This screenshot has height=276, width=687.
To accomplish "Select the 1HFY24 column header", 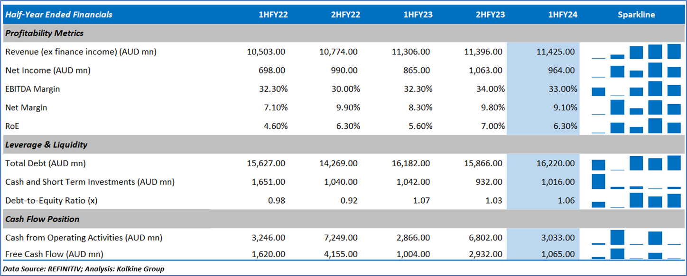I will [563, 15].
